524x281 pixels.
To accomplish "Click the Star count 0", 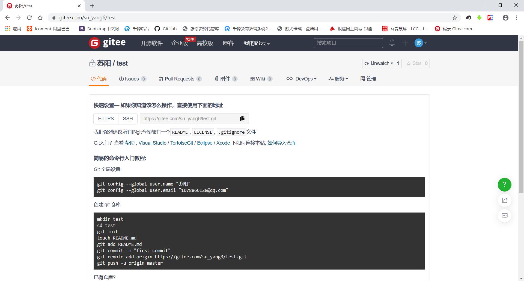I will coord(426,63).
